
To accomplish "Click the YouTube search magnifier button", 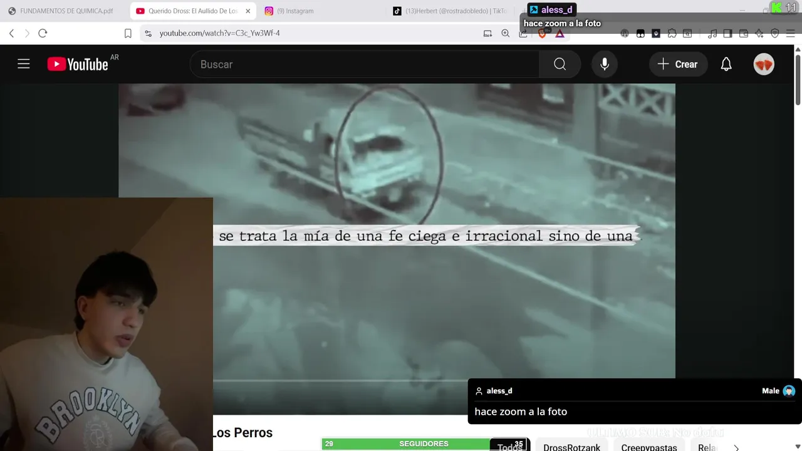I will (560, 64).
